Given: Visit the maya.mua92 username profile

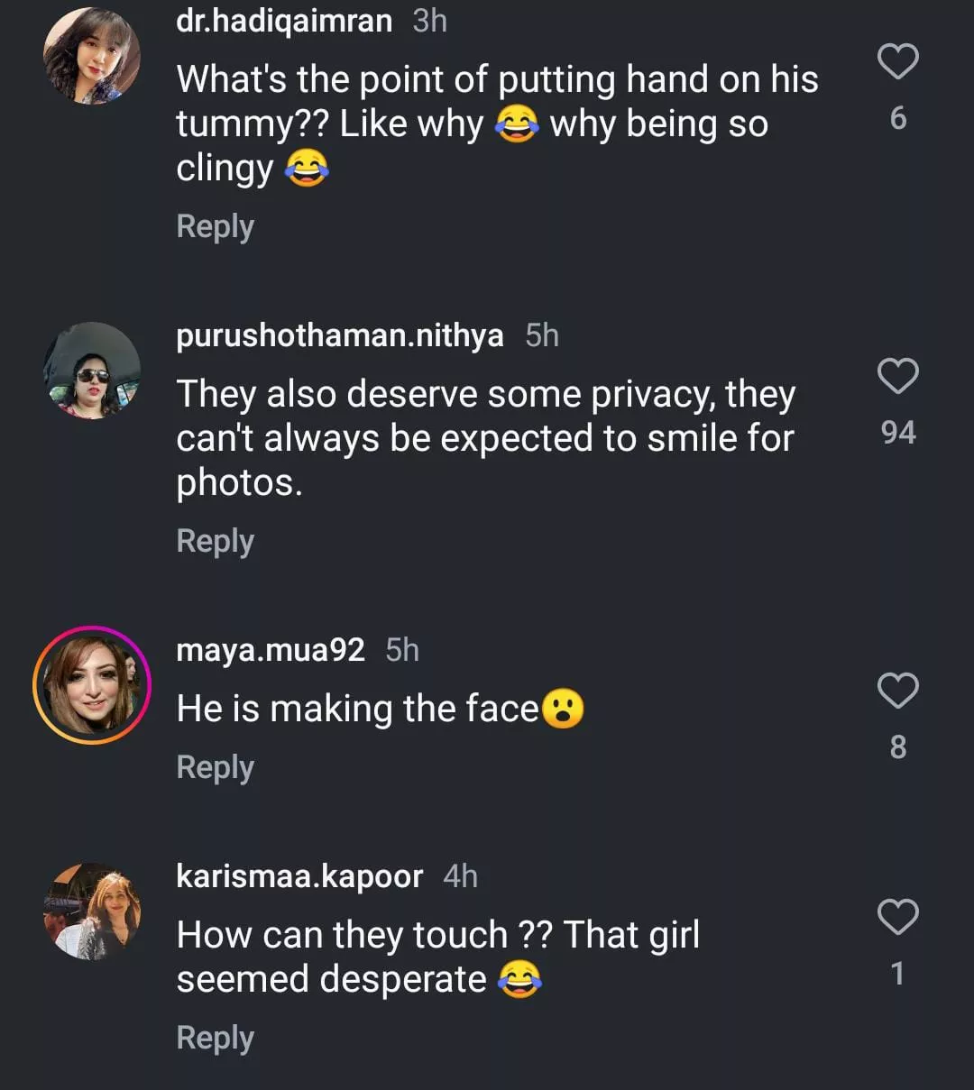Looking at the screenshot, I should (x=271, y=650).
